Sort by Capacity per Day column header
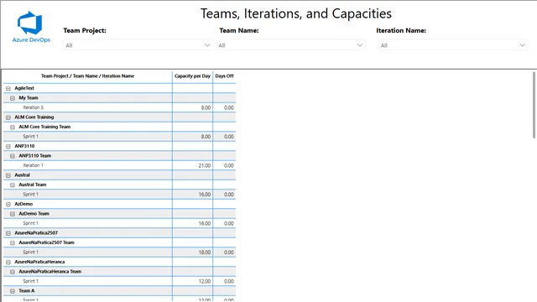This screenshot has width=537, height=302. pos(192,76)
